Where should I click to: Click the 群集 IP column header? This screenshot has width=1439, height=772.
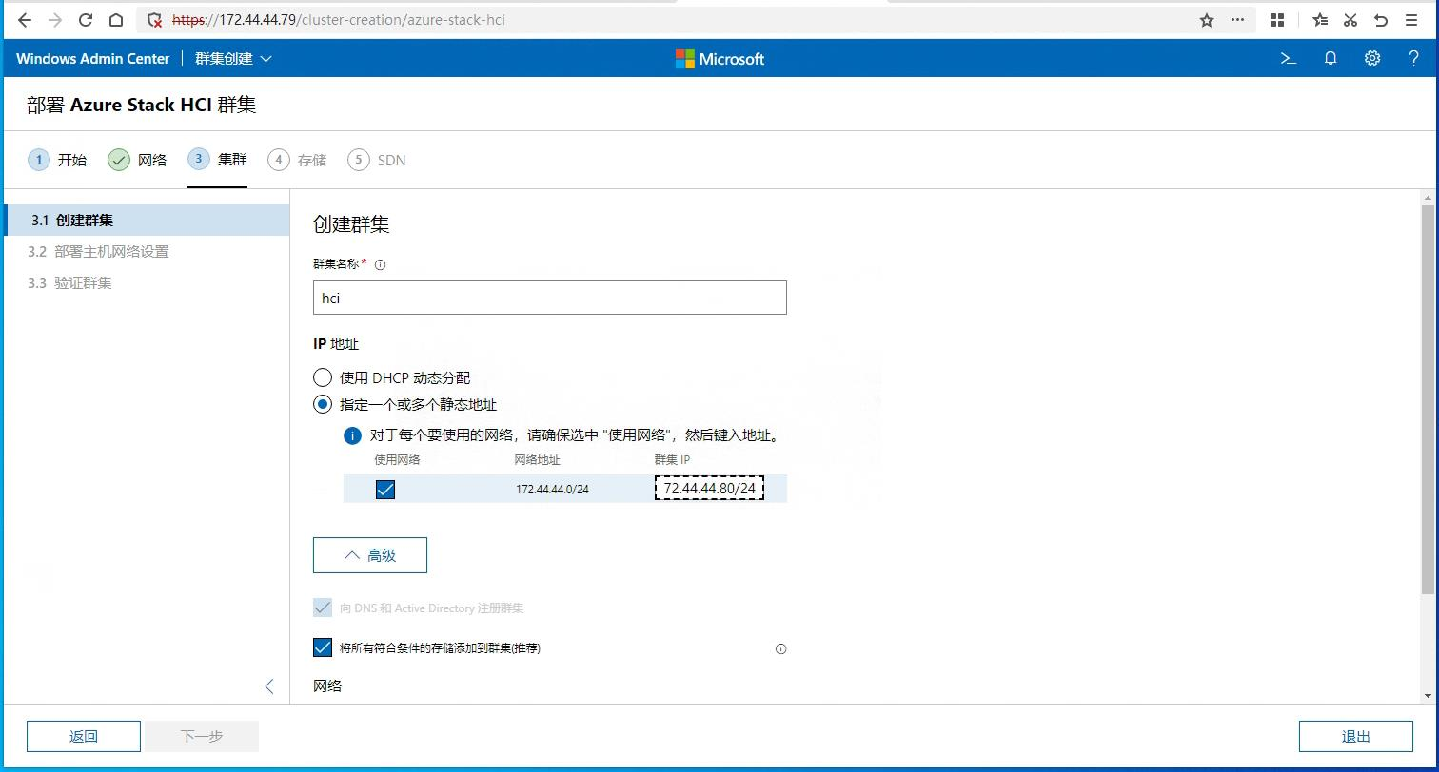click(x=672, y=460)
